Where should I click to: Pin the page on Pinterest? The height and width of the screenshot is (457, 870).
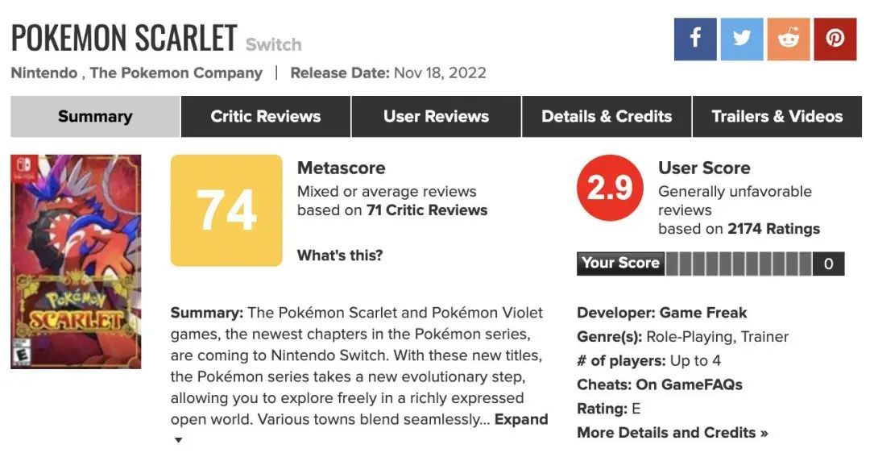pyautogui.click(x=835, y=39)
